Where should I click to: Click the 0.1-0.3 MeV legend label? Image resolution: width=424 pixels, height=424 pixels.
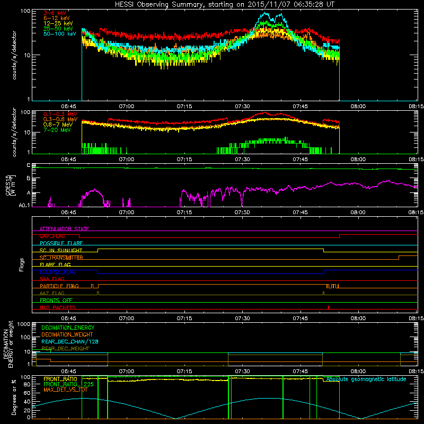click(60, 114)
